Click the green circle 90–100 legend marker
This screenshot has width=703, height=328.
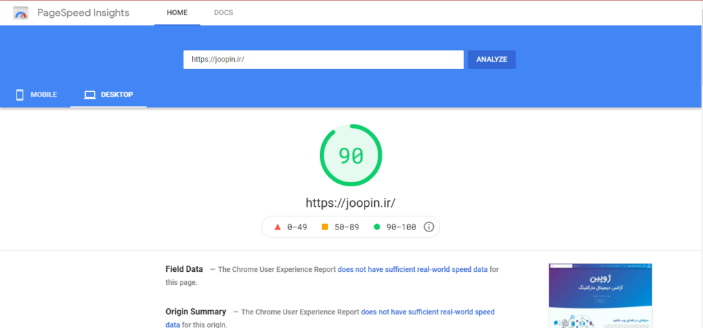pyautogui.click(x=377, y=227)
